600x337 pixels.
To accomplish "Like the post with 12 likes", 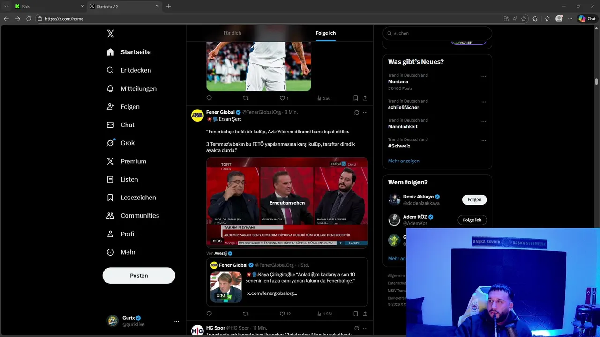I will 285,314.
